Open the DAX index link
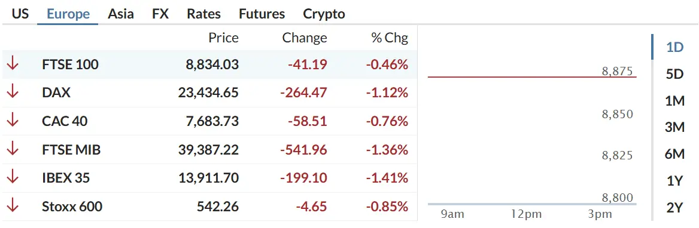Viewport: 699px width, 228px height. pos(56,93)
